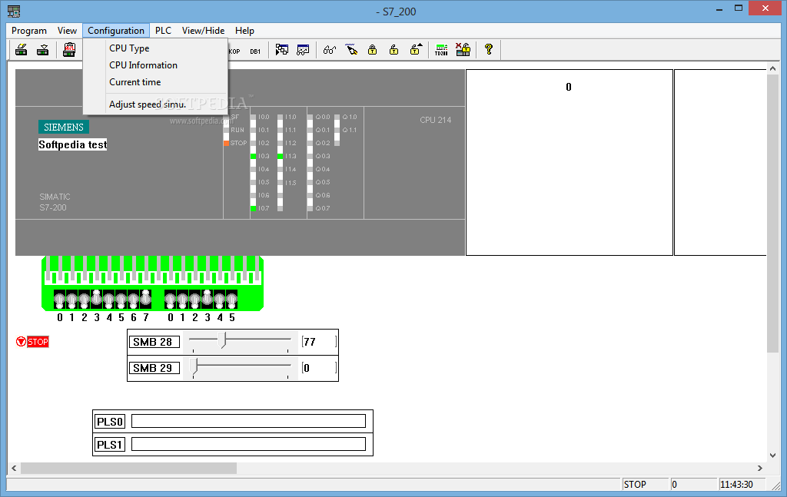Toggle input switch 4 in left switch group

pyautogui.click(x=109, y=300)
